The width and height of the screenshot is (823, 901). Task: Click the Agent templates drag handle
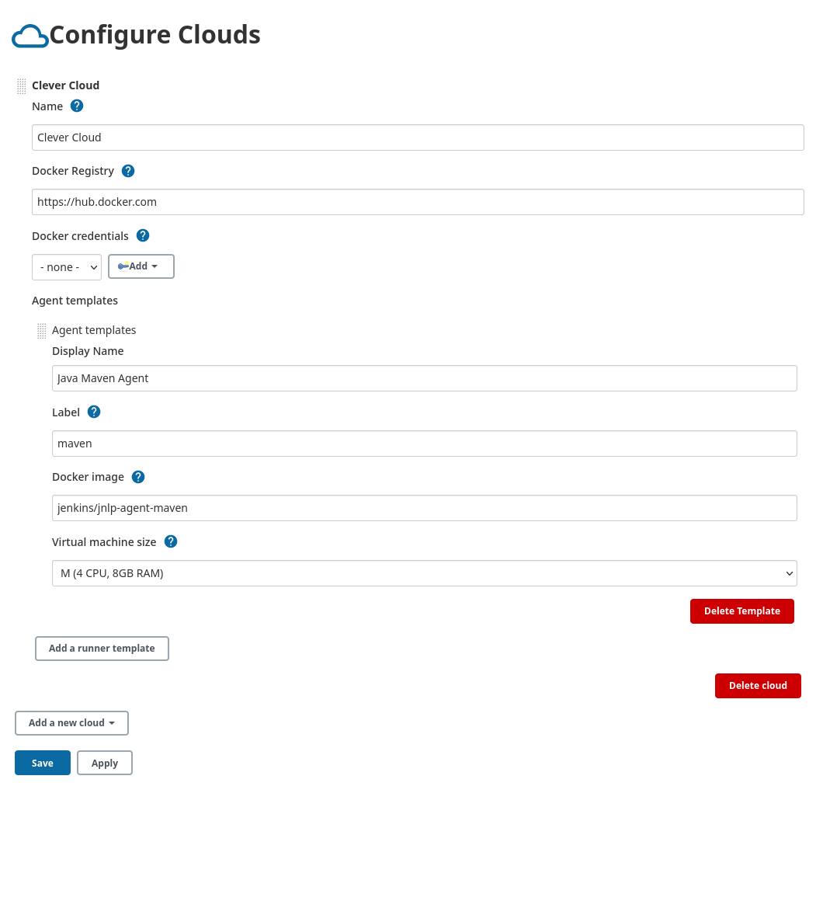[41, 330]
